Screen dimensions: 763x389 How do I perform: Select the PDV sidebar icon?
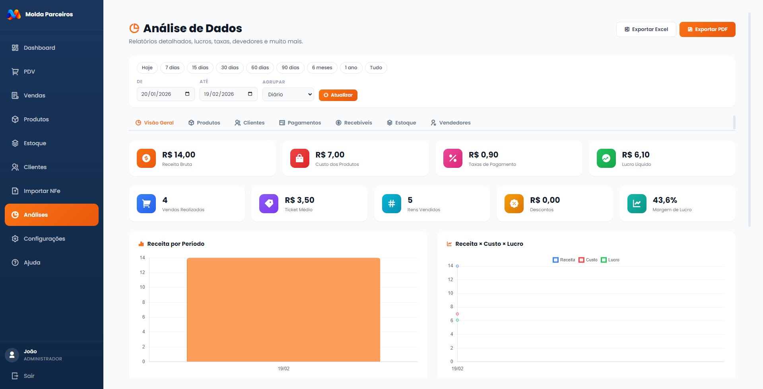(x=15, y=72)
